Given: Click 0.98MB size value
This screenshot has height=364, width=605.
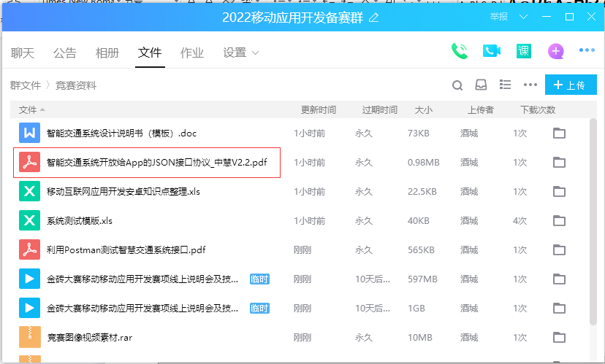Looking at the screenshot, I should pos(424,163).
